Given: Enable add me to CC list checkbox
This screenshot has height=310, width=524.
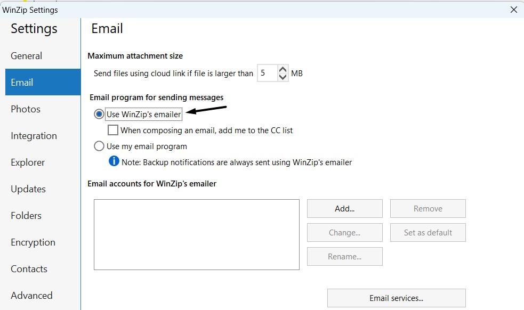Looking at the screenshot, I should tap(113, 130).
